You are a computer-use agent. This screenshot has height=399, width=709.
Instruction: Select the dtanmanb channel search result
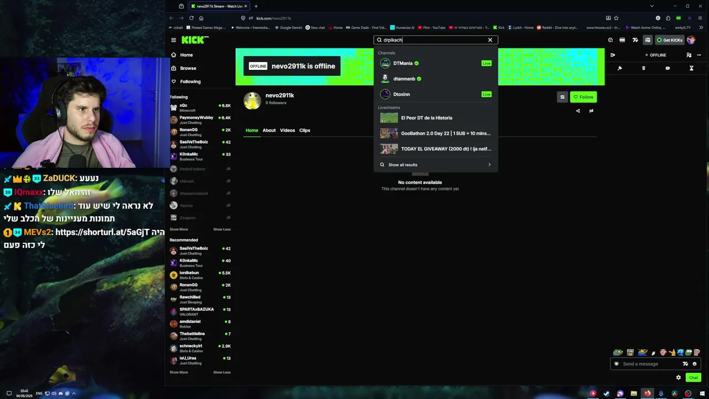(435, 79)
